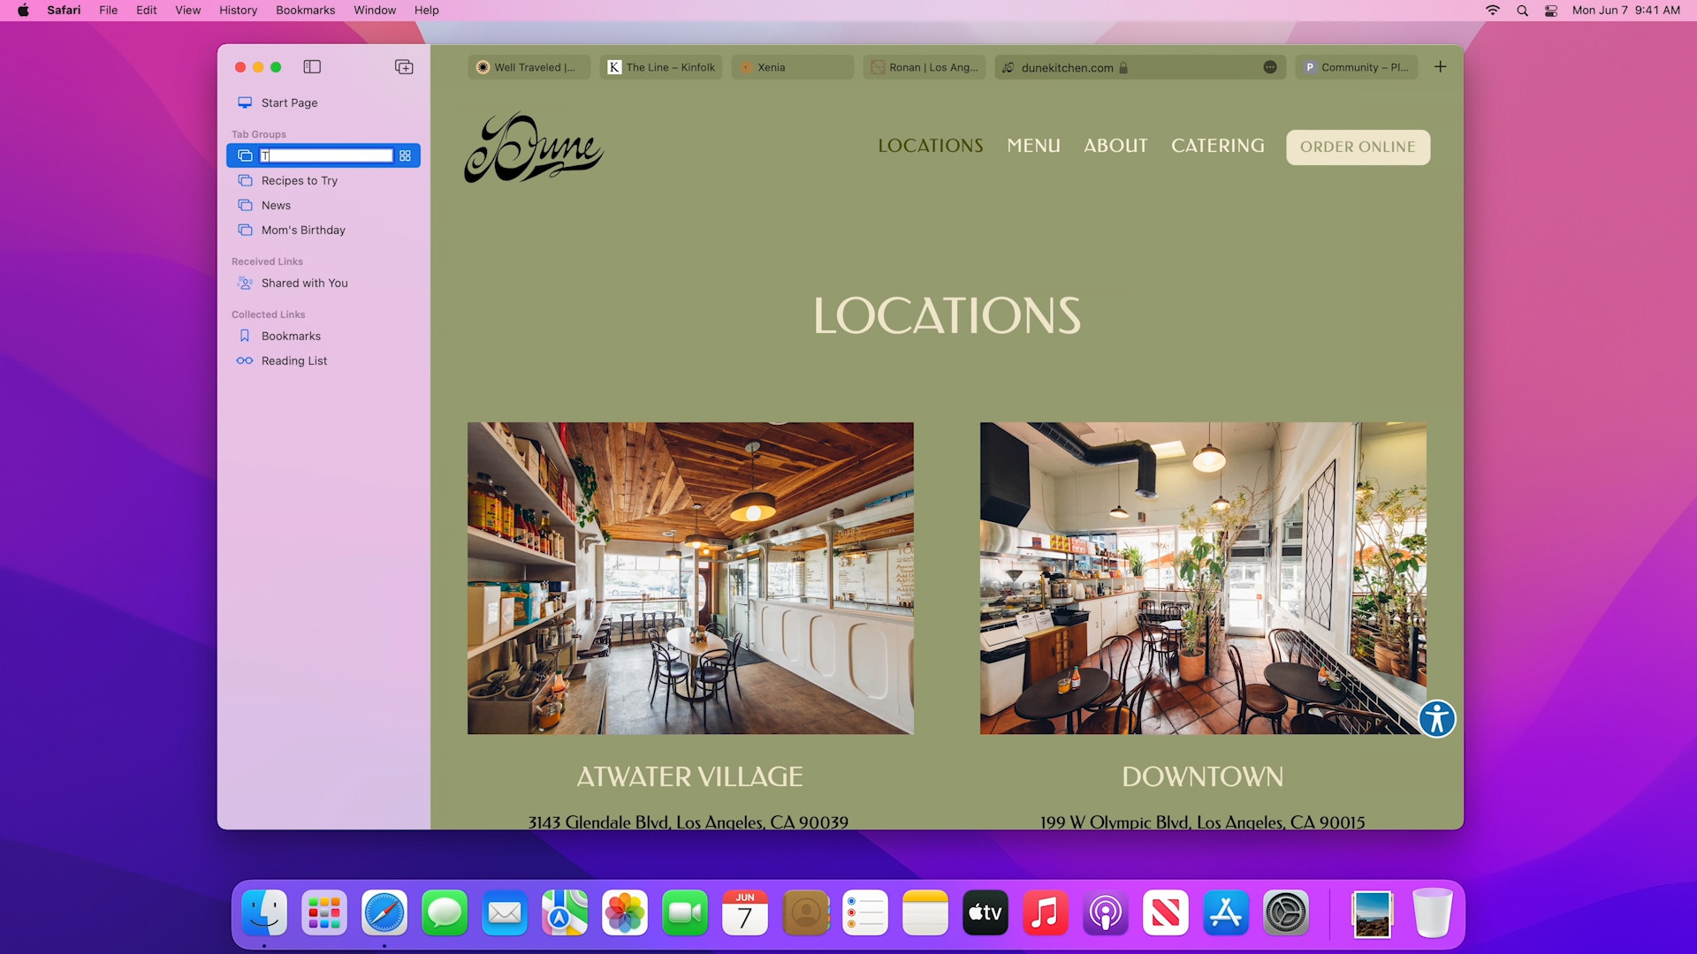
Task: Create a new tab group
Action: pos(403,66)
